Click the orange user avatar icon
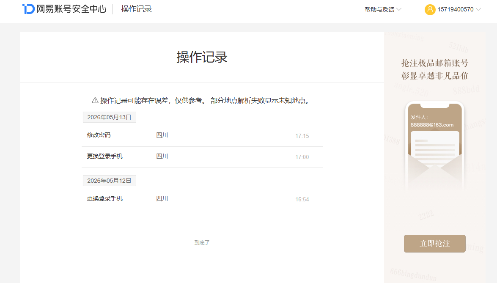The width and height of the screenshot is (497, 283). pyautogui.click(x=430, y=9)
